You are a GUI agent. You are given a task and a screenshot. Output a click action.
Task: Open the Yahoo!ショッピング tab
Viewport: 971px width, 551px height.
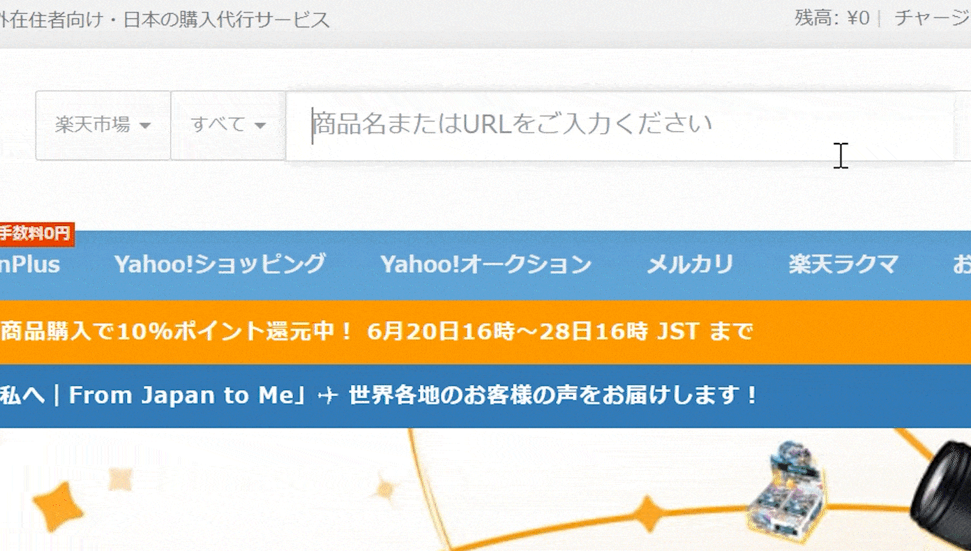[x=220, y=264]
